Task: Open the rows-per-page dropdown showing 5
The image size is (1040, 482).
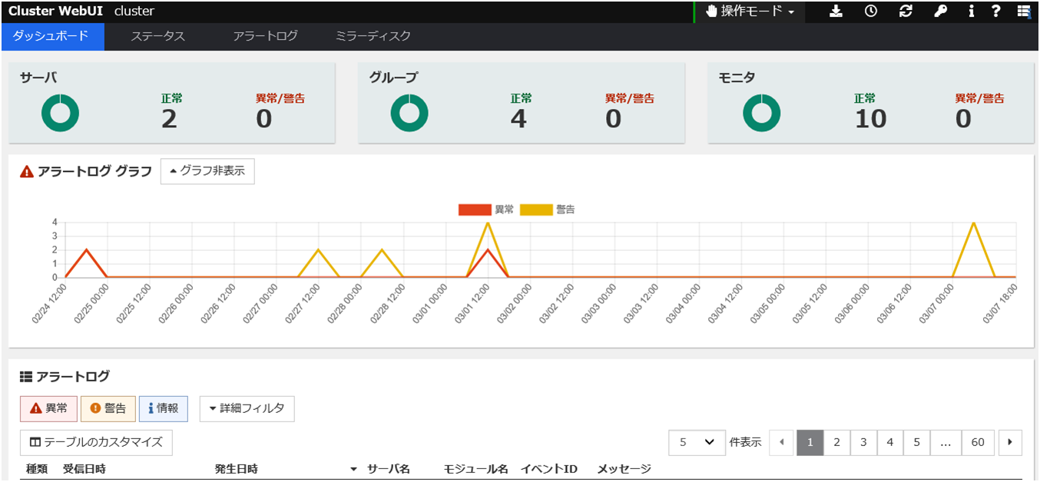Action: pos(697,442)
